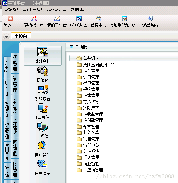Viewport: 178px width, 183px height.
Task: Open the 日志信息 clock icon
Action: coord(42,164)
